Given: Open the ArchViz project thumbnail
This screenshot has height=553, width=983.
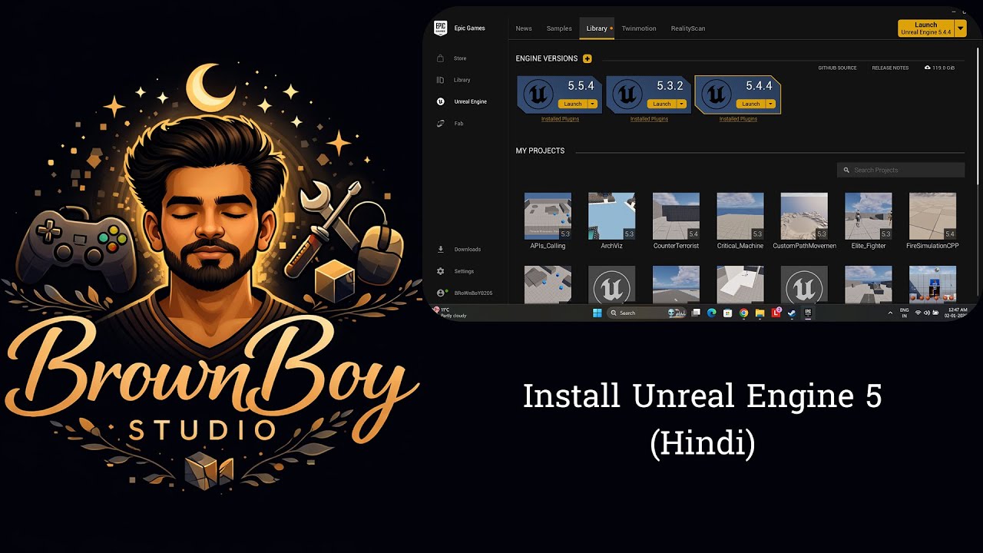Looking at the screenshot, I should point(611,216).
